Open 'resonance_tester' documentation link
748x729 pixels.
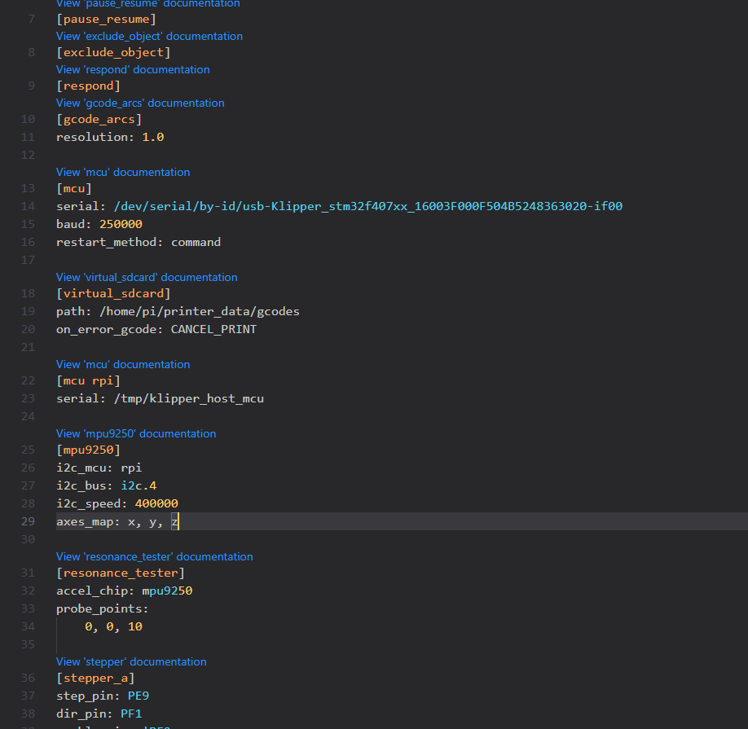click(155, 556)
